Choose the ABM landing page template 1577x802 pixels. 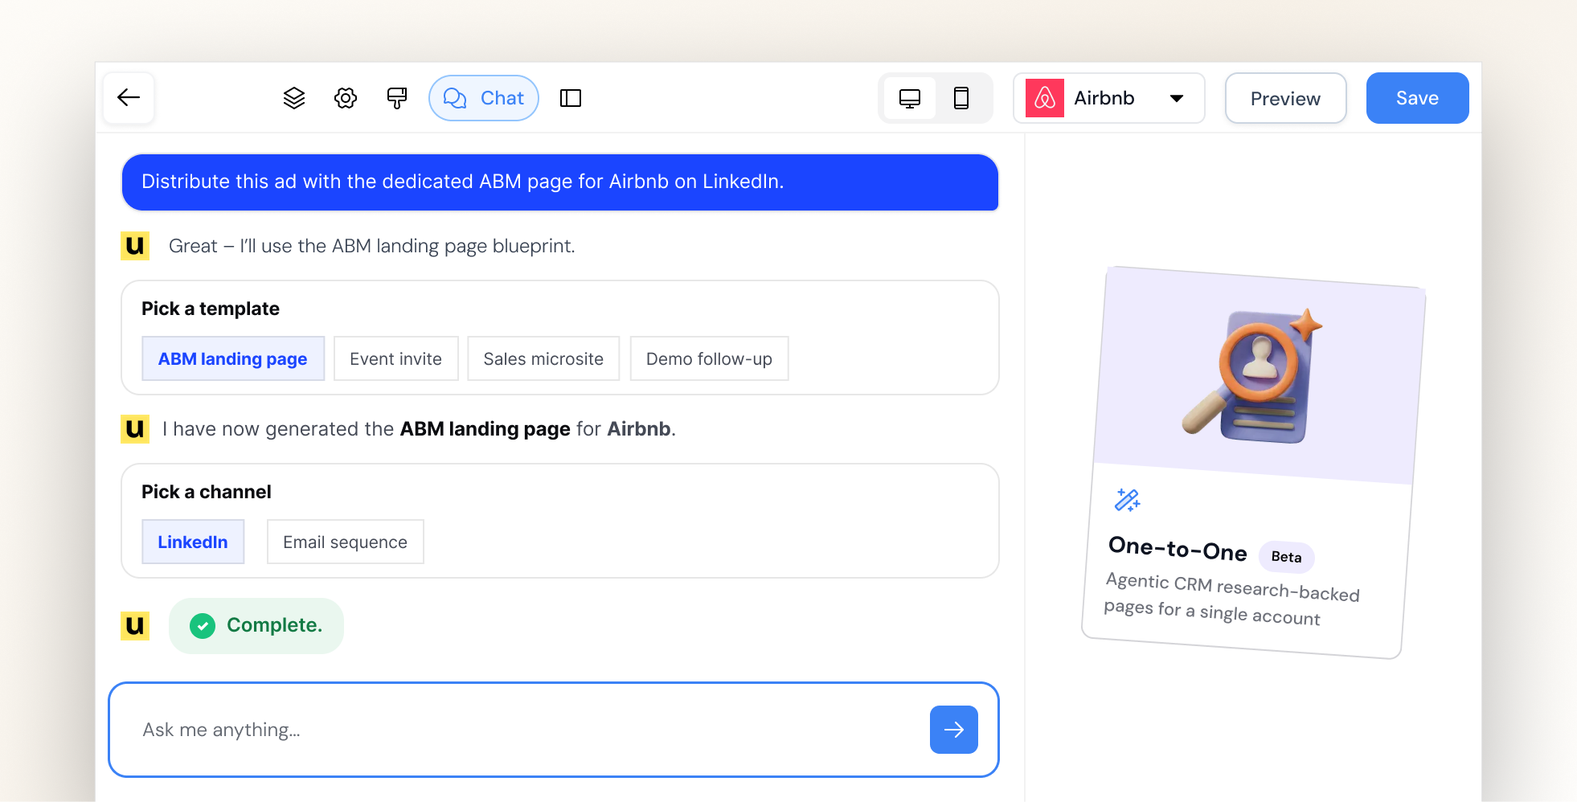[233, 358]
